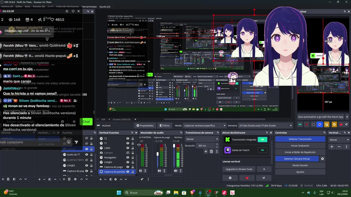Delete selected scene in Escenas panel
The width and height of the screenshot is (351, 197).
click(8, 179)
